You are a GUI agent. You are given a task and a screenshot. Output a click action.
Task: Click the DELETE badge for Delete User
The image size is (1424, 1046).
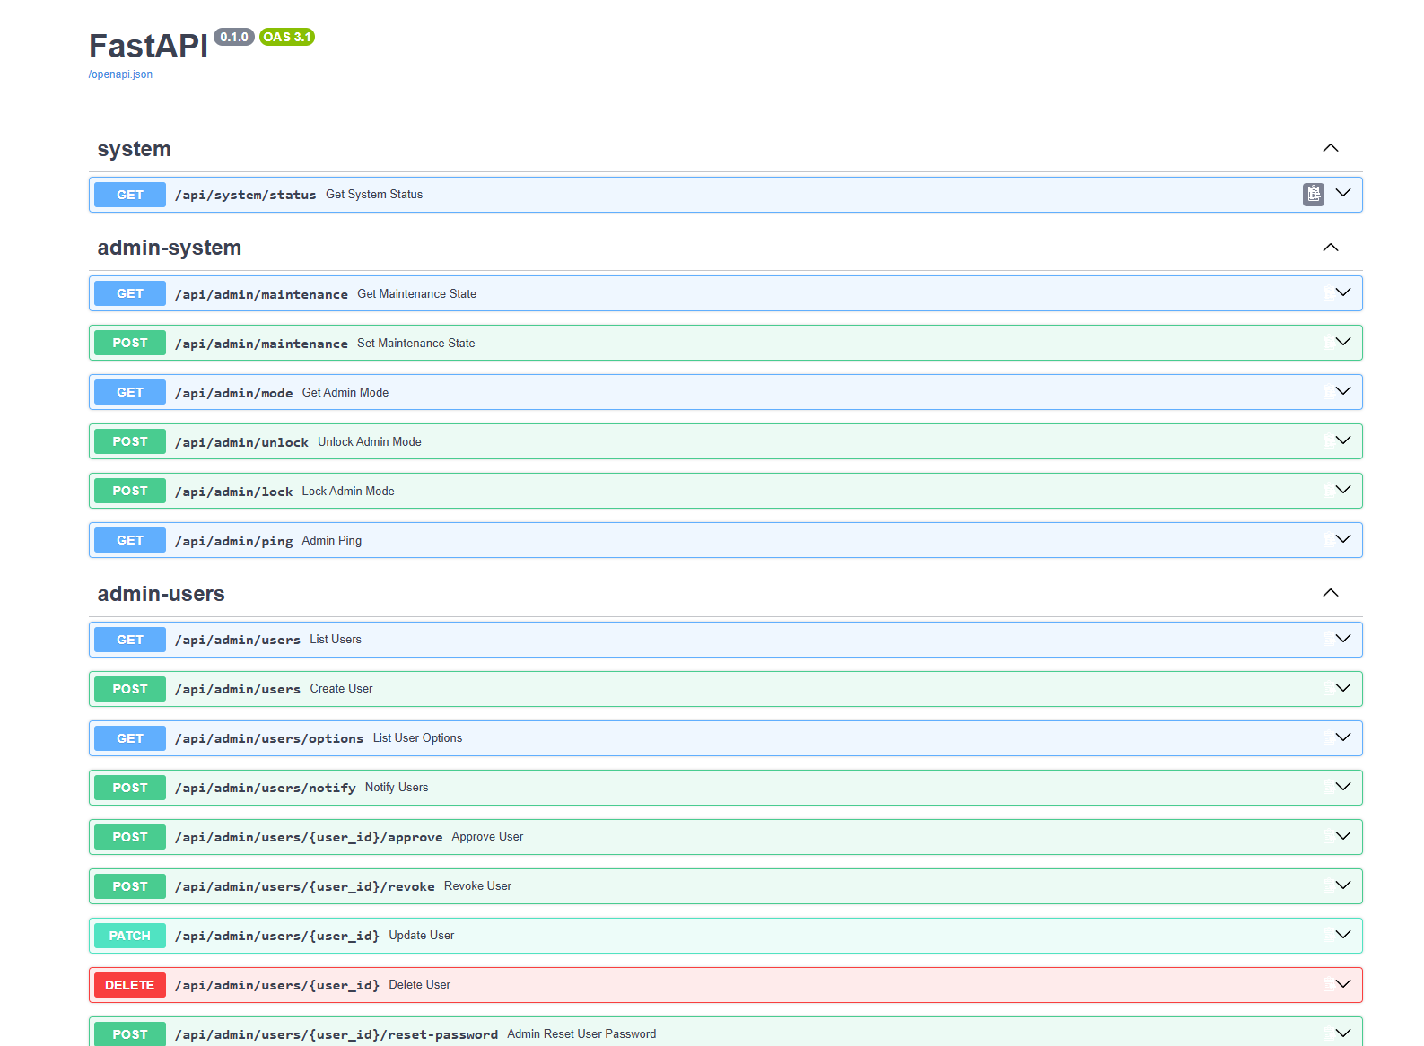(x=130, y=985)
